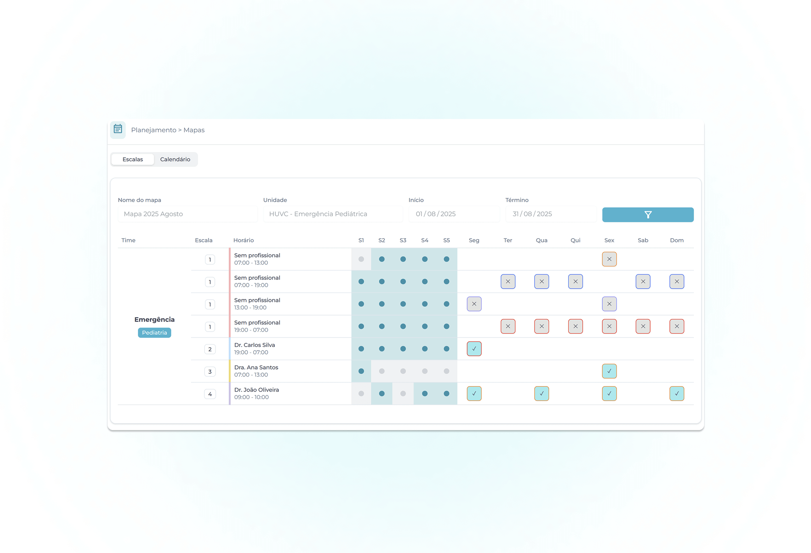This screenshot has width=811, height=553.
Task: Click purple color bar beside Dr. João Oliveira
Action: tap(229, 393)
